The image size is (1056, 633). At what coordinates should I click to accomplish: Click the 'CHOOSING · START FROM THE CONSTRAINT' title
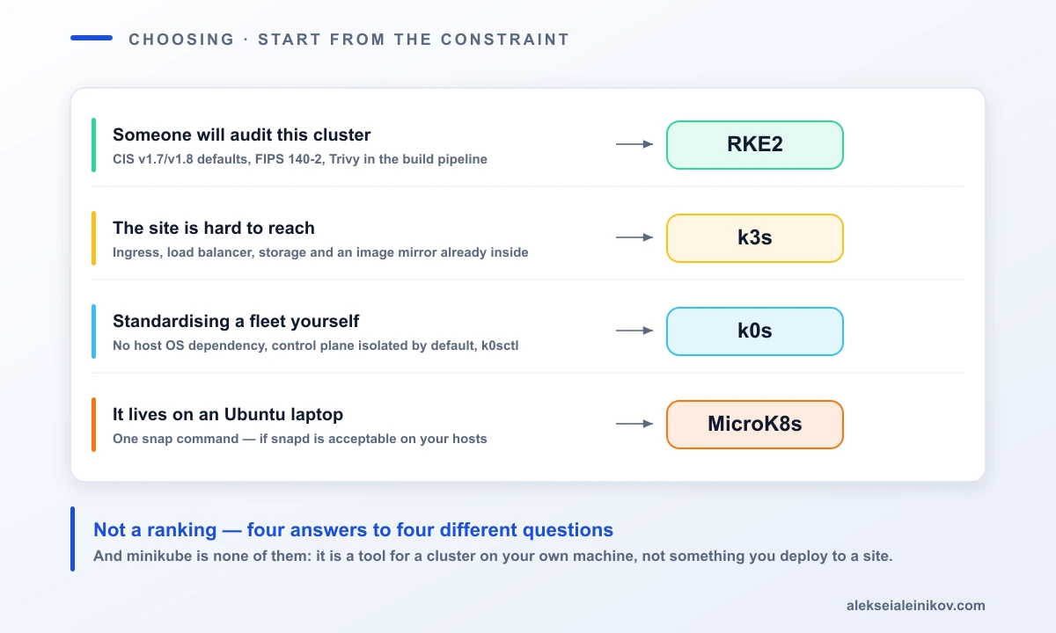click(x=349, y=40)
